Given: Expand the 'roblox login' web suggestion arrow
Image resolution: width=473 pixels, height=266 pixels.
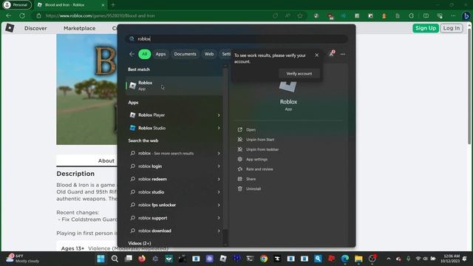Looking at the screenshot, I should click(x=219, y=166).
